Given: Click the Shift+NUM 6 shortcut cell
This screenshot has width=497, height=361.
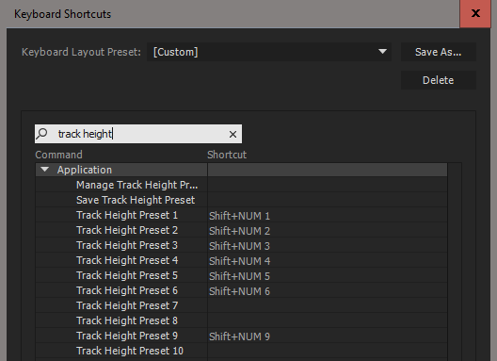Looking at the screenshot, I should [x=328, y=290].
